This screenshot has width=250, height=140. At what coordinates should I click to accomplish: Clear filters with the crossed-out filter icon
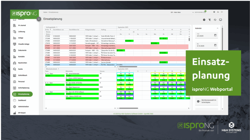pyautogui.click(x=210, y=20)
